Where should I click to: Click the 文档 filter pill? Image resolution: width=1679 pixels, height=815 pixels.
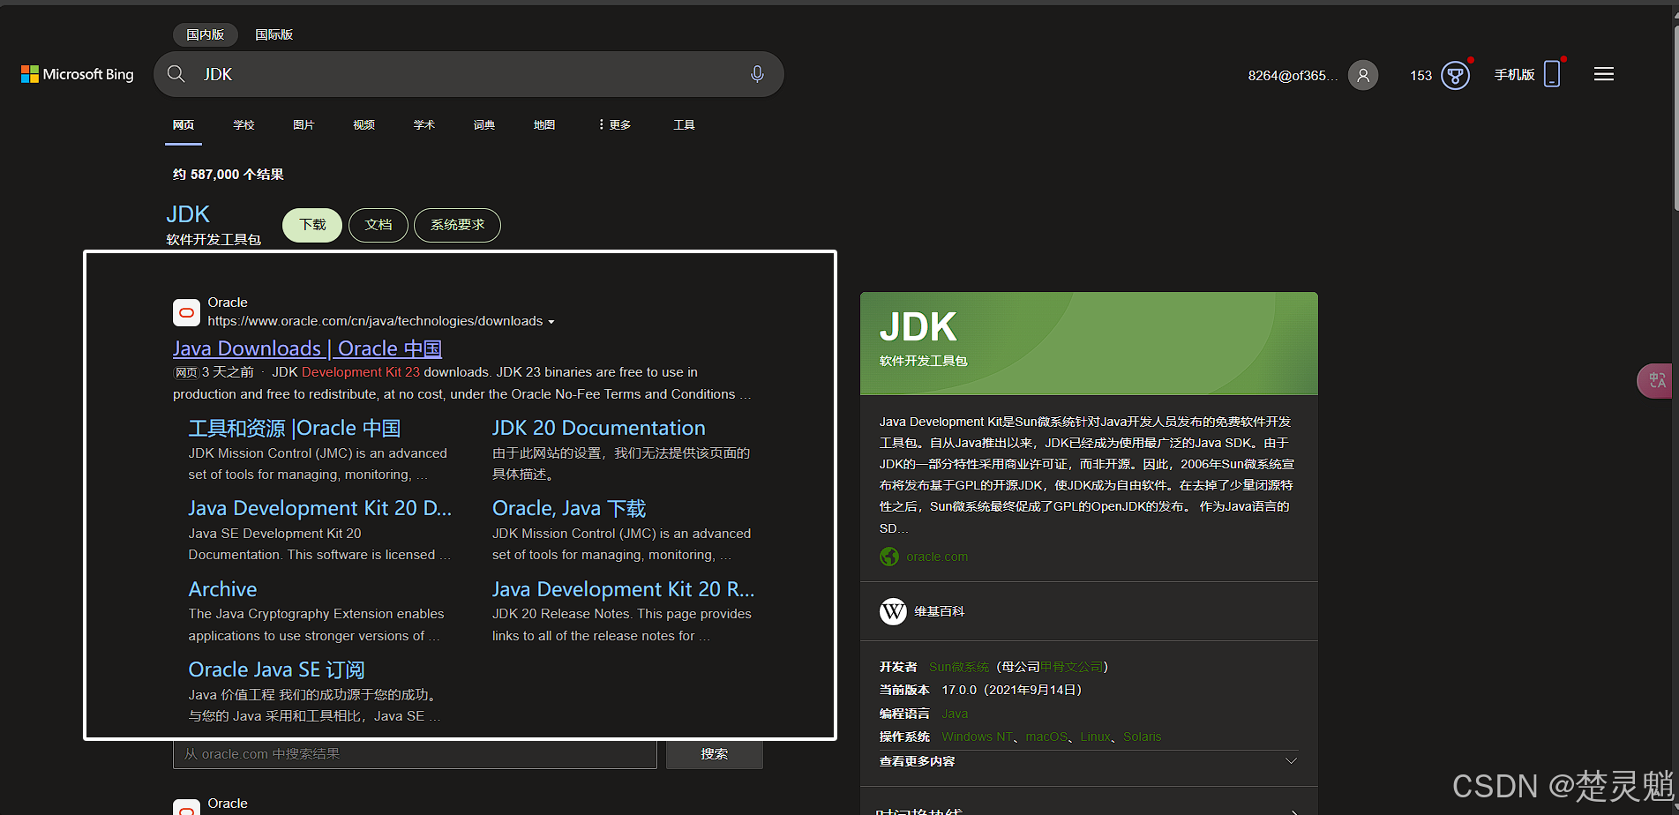click(x=379, y=225)
